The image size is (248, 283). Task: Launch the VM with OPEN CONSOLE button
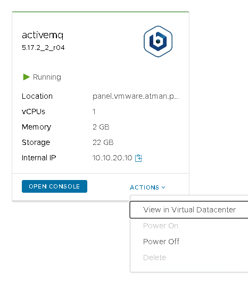[54, 186]
